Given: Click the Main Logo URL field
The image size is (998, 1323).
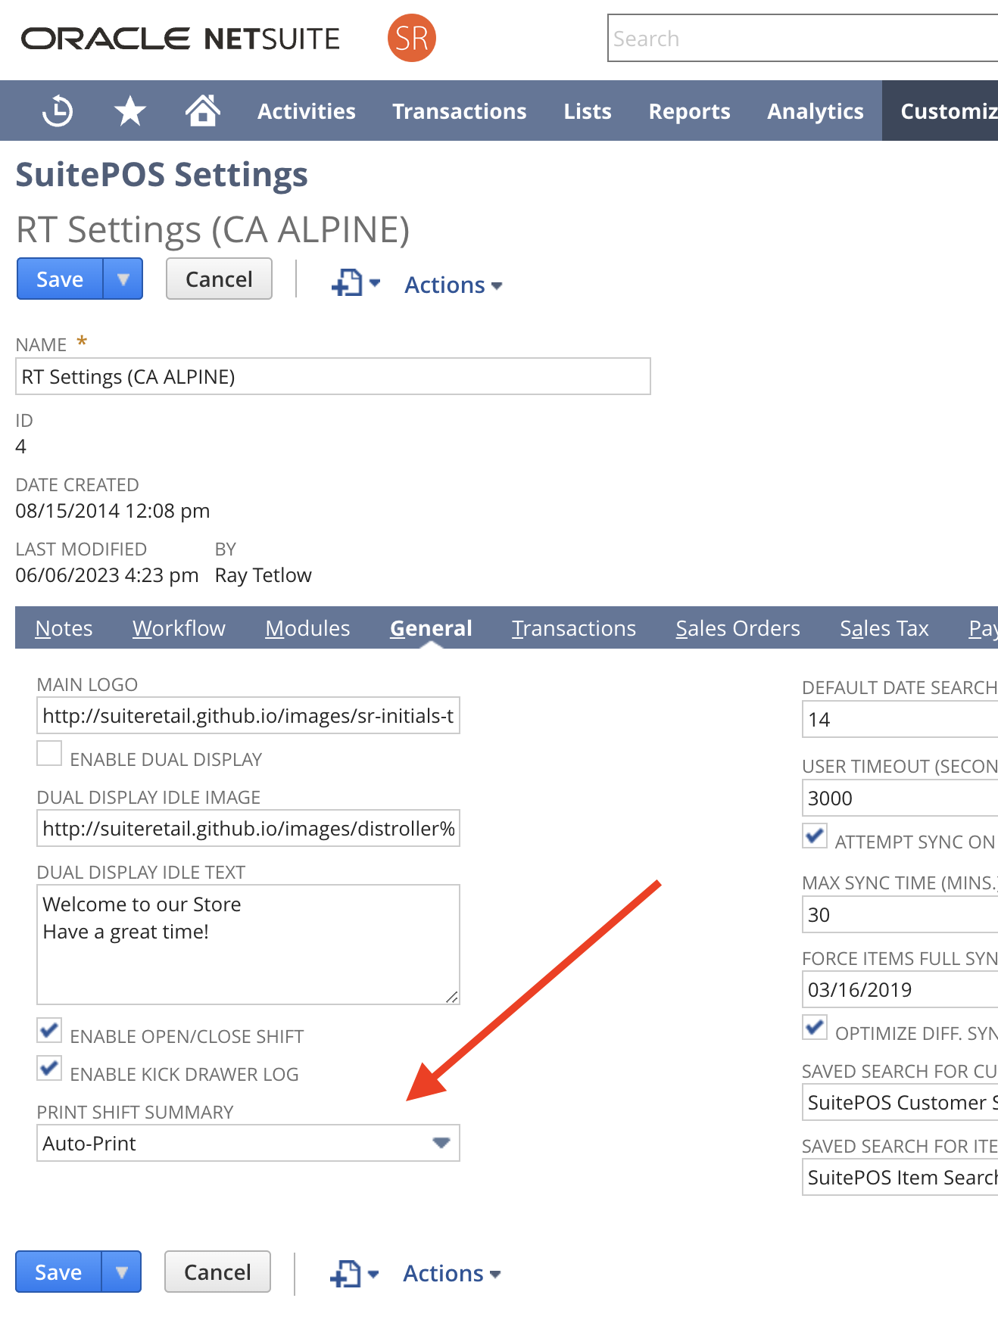Looking at the screenshot, I should (x=248, y=715).
